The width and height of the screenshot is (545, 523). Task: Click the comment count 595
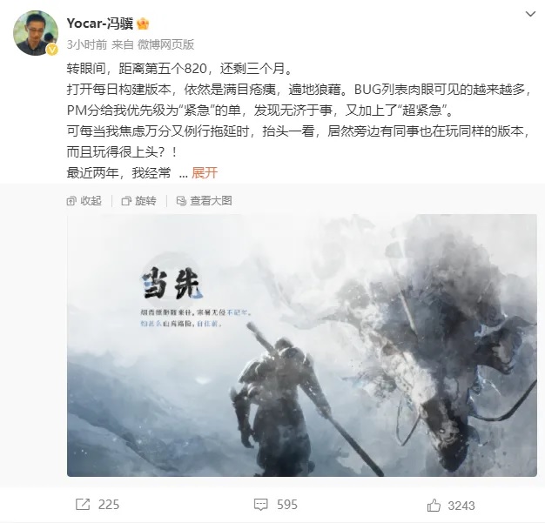[287, 505]
